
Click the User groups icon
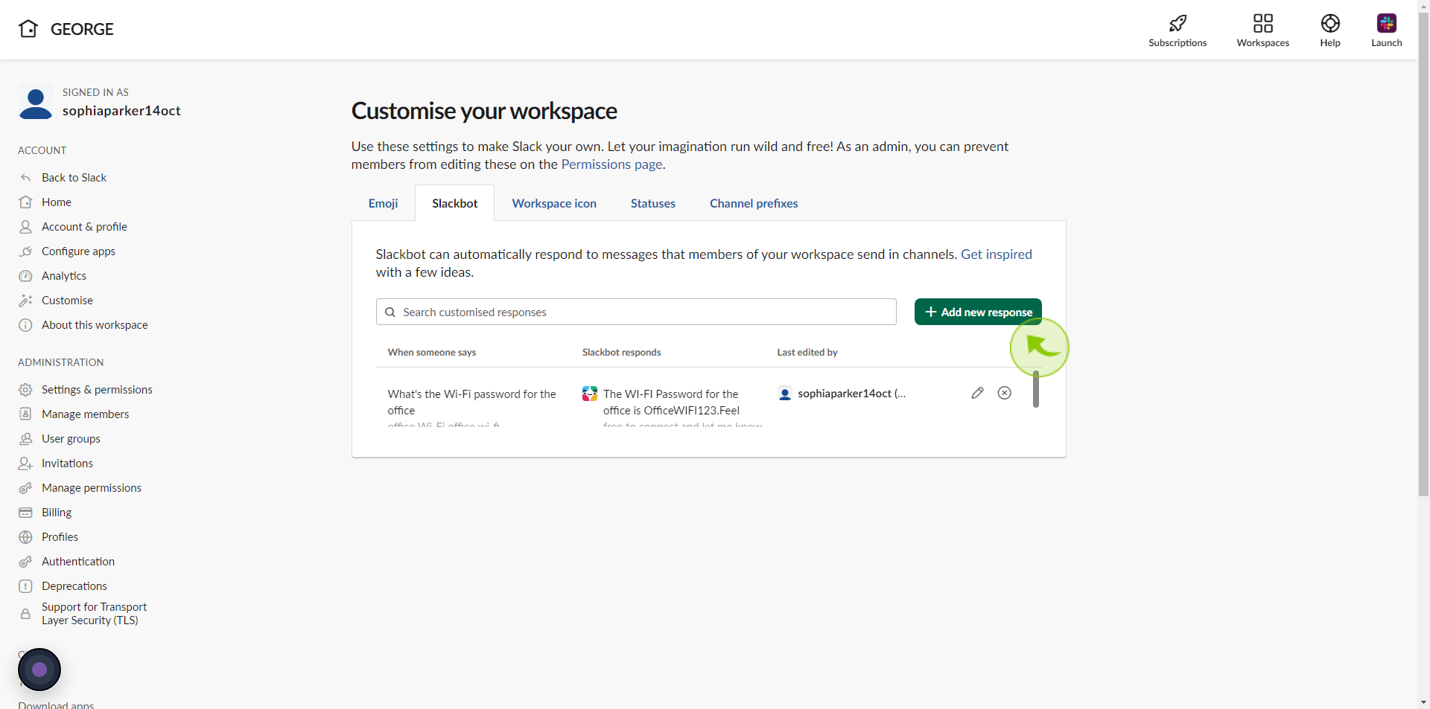pos(25,439)
